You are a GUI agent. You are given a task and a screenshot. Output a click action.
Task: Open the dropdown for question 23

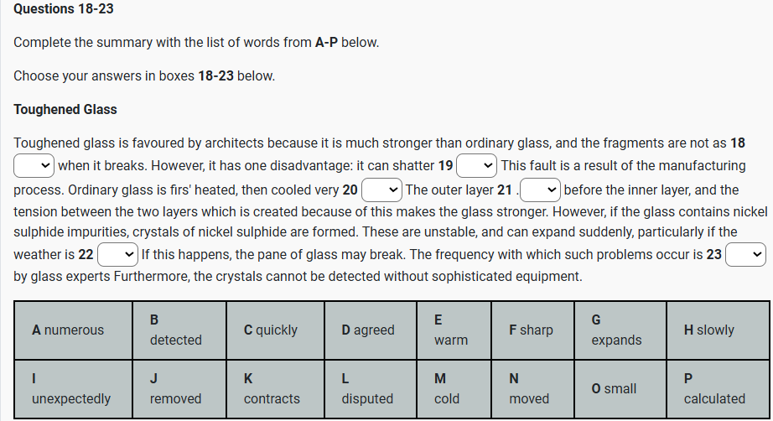[746, 254]
